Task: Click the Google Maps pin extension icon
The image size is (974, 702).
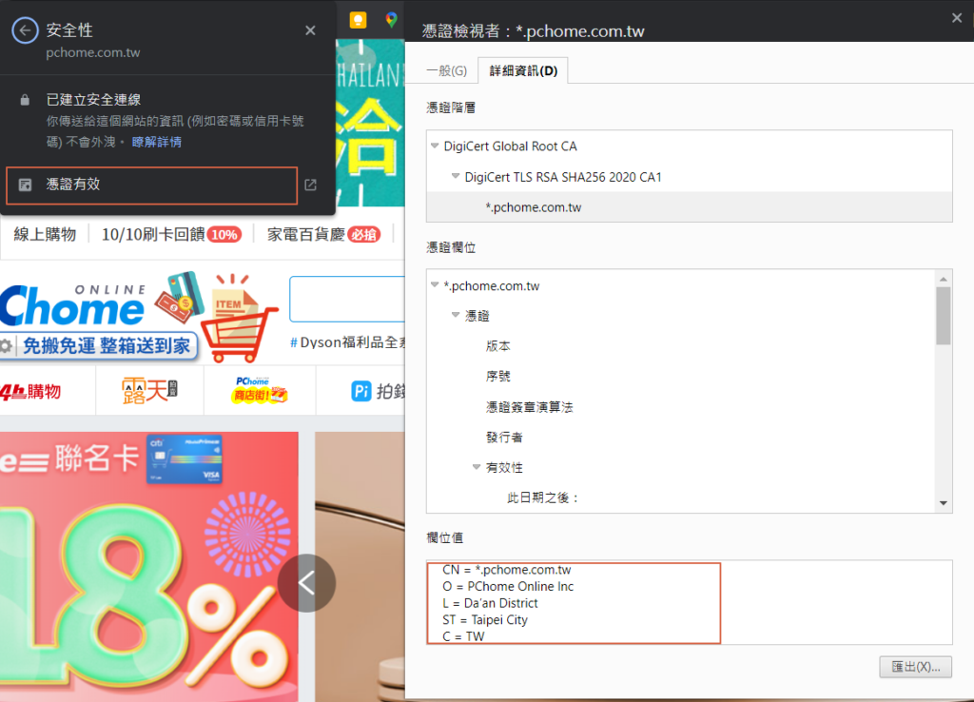Action: pos(391,20)
